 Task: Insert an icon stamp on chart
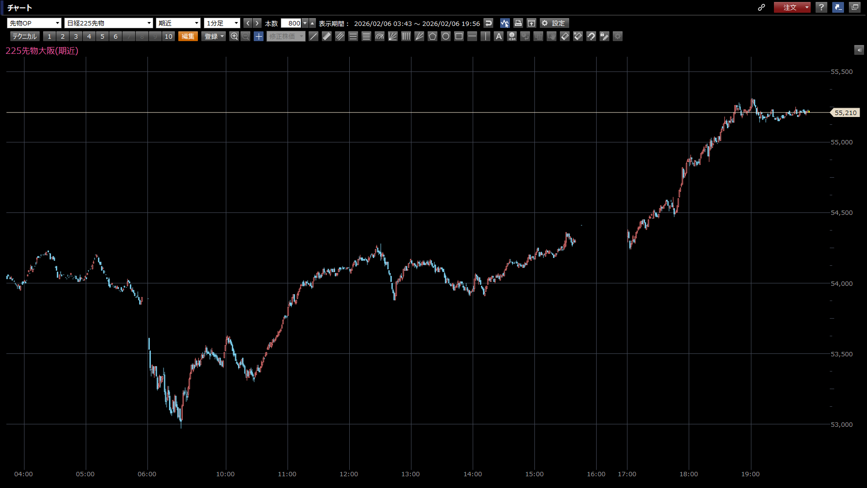[512, 36]
